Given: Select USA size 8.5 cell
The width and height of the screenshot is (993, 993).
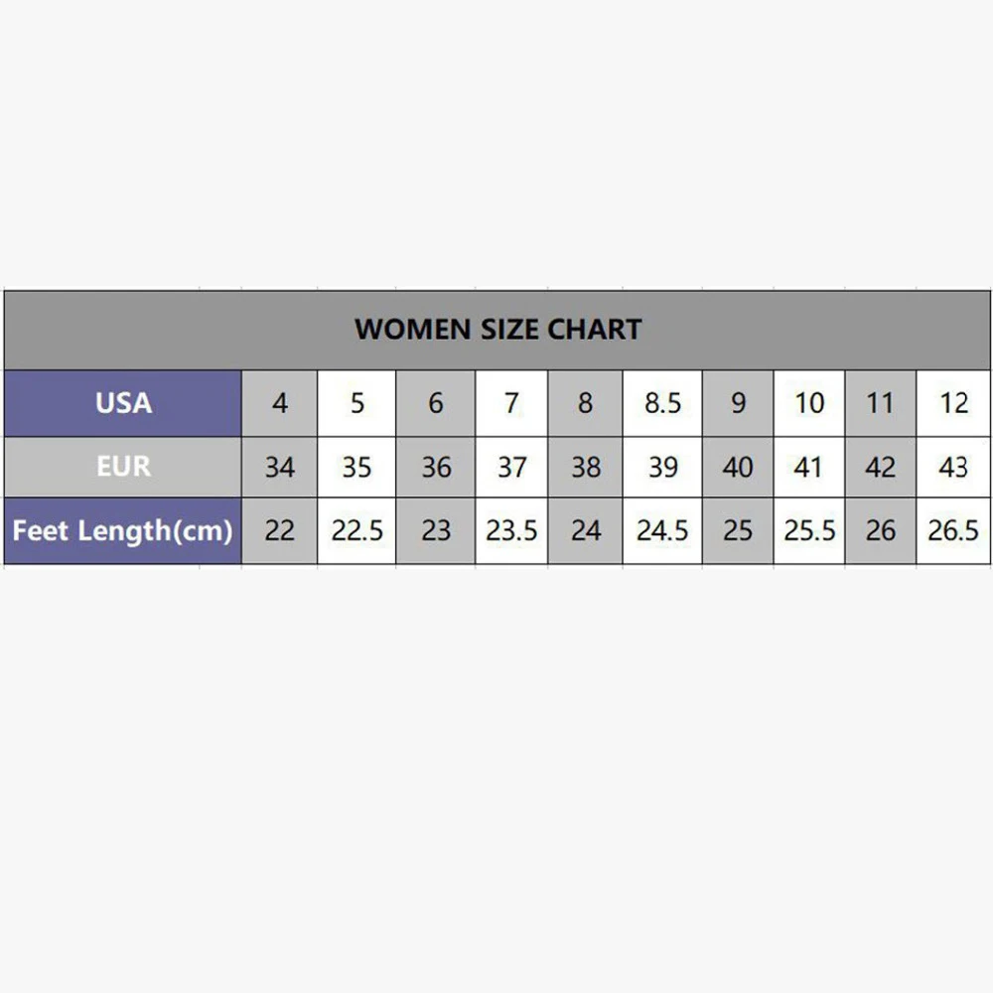Looking at the screenshot, I should (662, 402).
